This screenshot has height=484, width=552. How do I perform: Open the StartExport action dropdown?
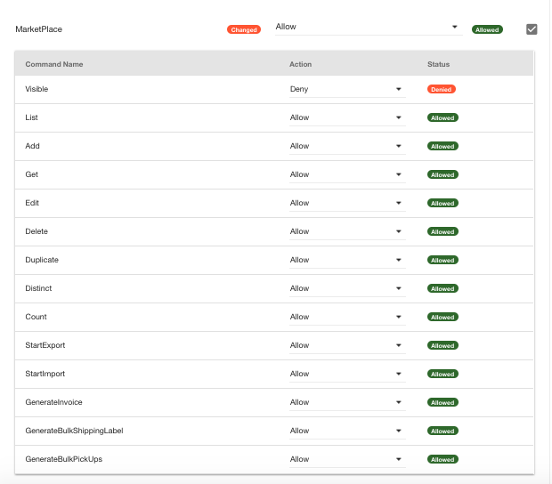point(347,345)
